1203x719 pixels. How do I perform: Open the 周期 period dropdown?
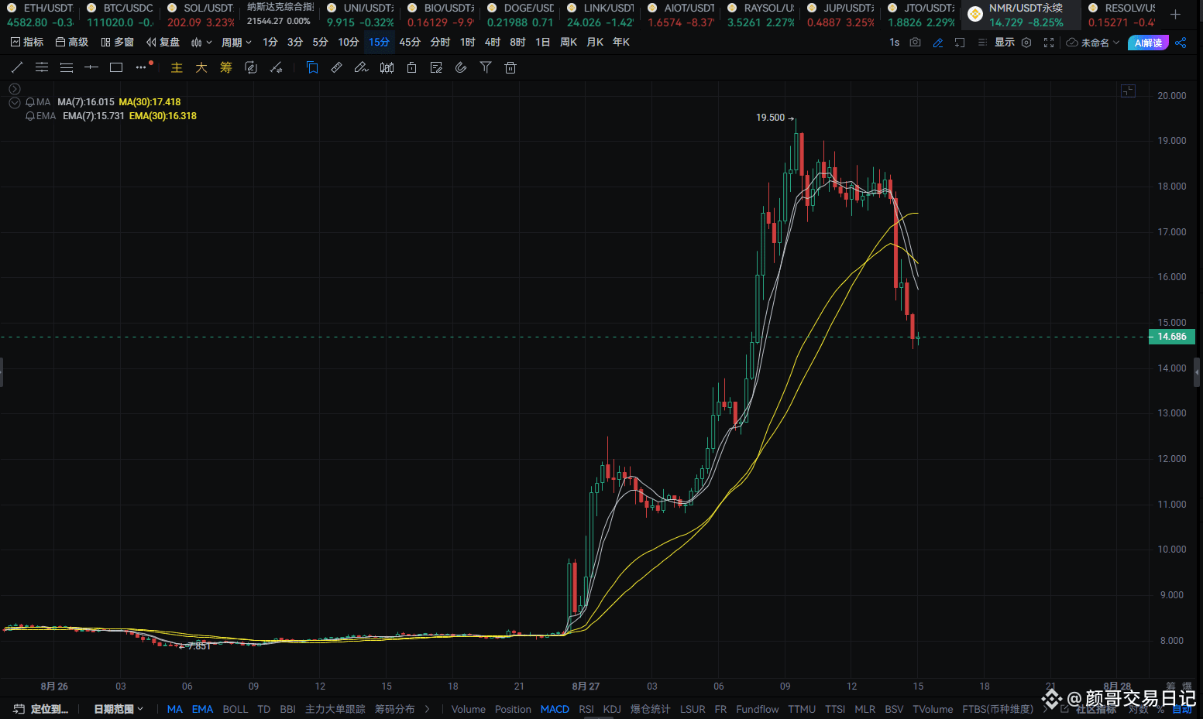pos(235,42)
